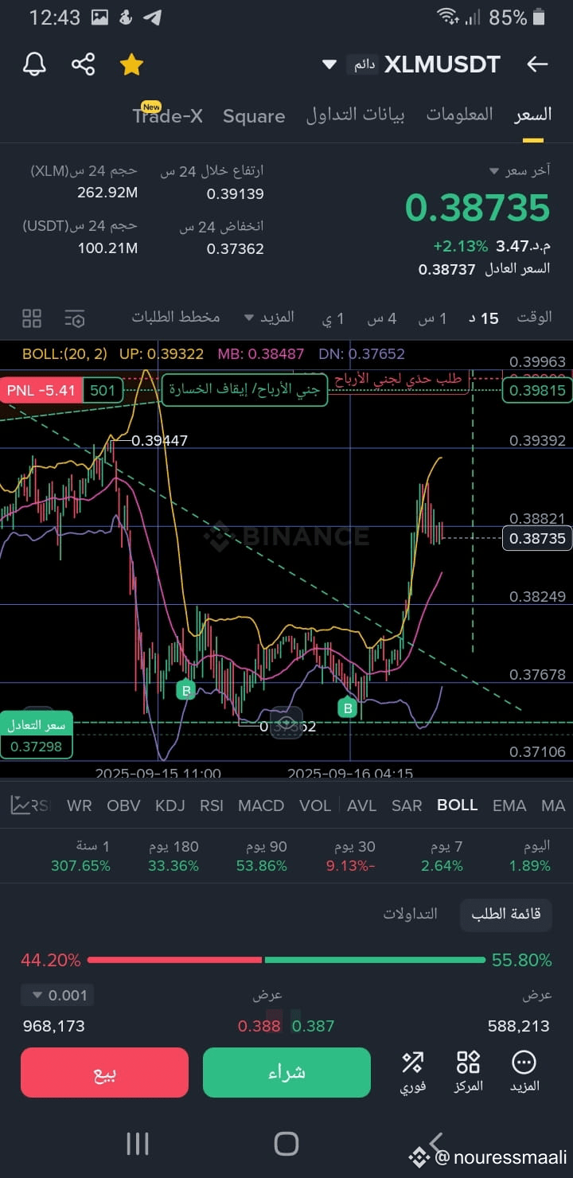This screenshot has height=1178, width=573.
Task: Enable the MA overlay indicator
Action: click(553, 805)
